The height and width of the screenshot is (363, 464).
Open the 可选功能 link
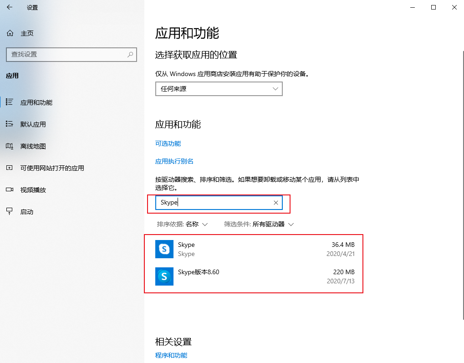point(168,143)
